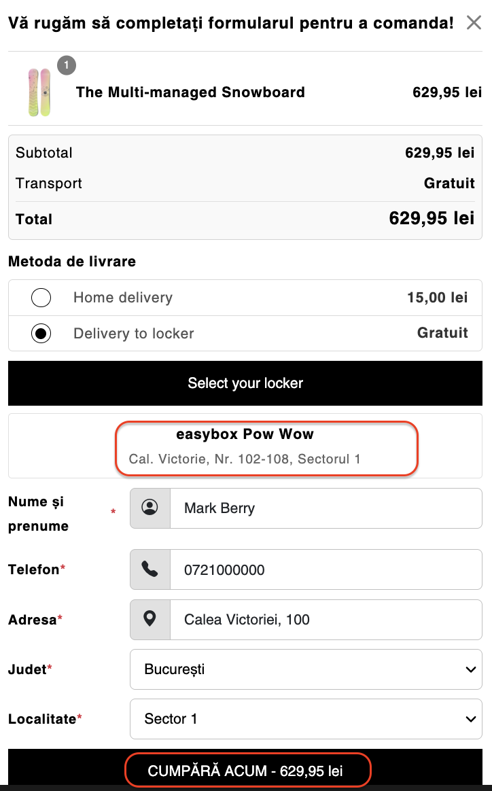This screenshot has height=791, width=492.
Task: Click The Multi-managed Snowboard product title
Action: pos(190,92)
